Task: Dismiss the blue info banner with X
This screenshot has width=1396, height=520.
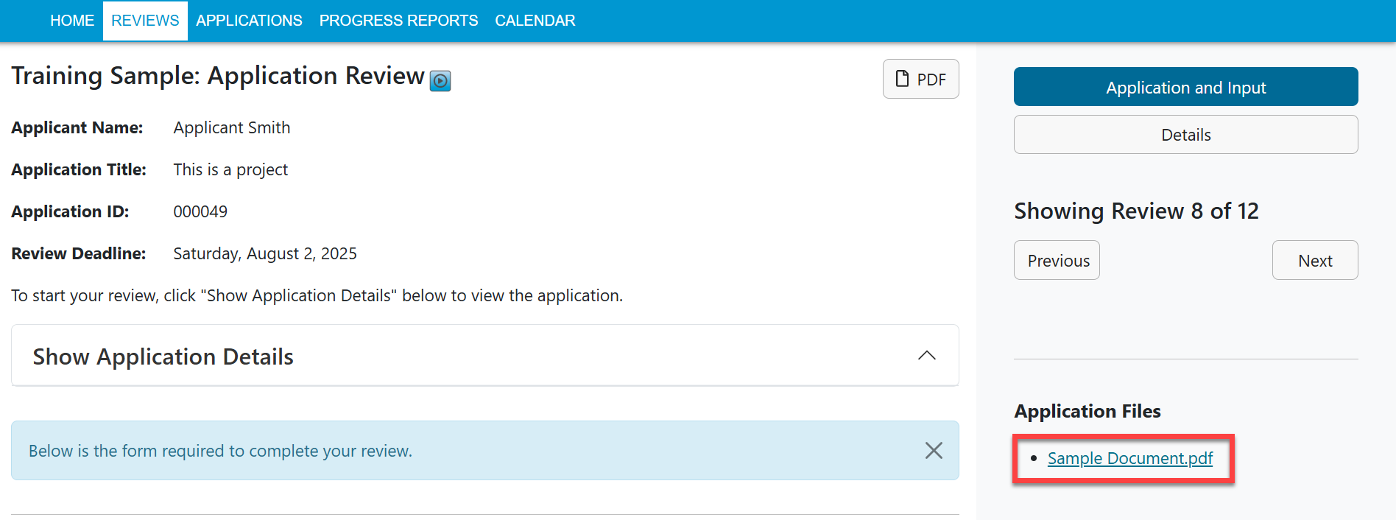Action: (x=934, y=450)
